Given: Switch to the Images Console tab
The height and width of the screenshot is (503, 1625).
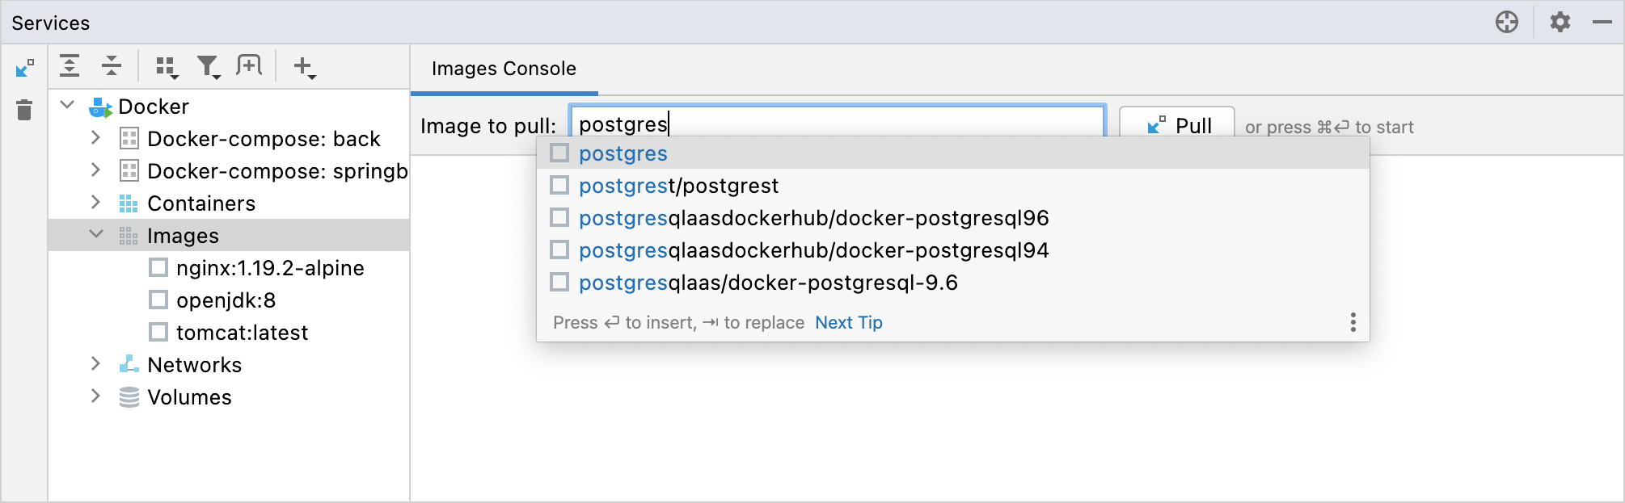Looking at the screenshot, I should (x=502, y=69).
